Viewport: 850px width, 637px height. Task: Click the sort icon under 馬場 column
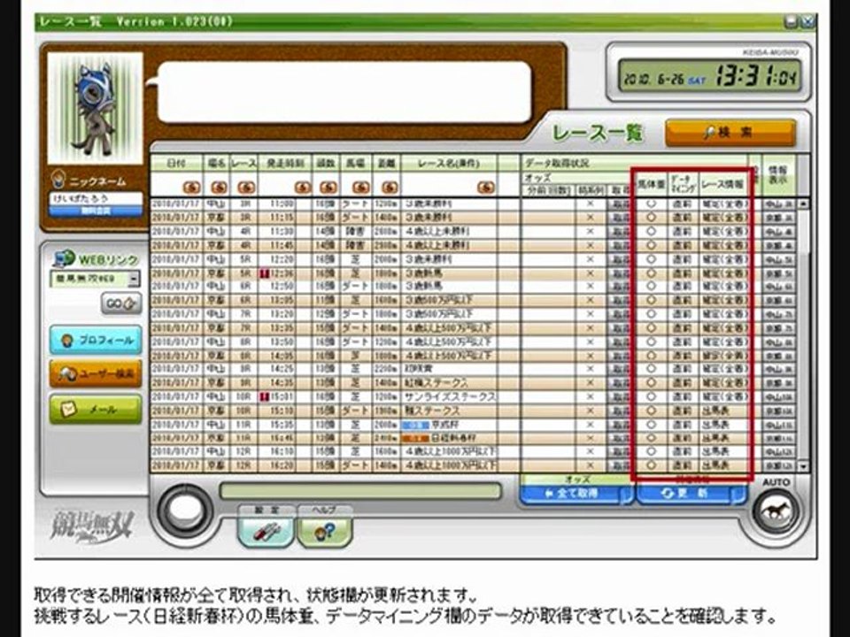360,188
